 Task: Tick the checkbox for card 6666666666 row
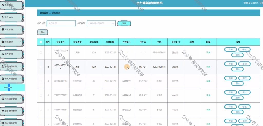(41, 110)
